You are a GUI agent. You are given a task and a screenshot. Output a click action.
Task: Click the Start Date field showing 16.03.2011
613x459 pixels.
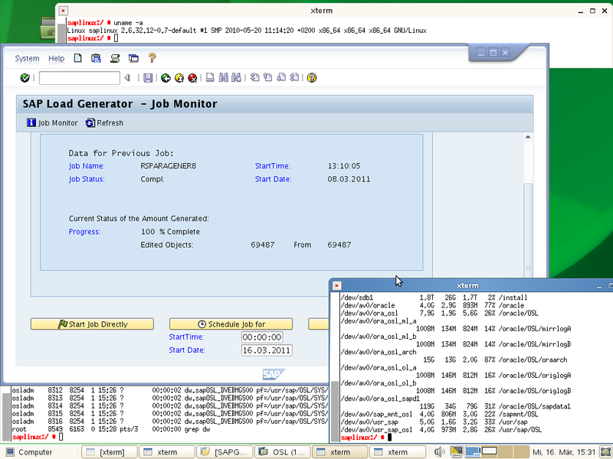click(x=267, y=350)
